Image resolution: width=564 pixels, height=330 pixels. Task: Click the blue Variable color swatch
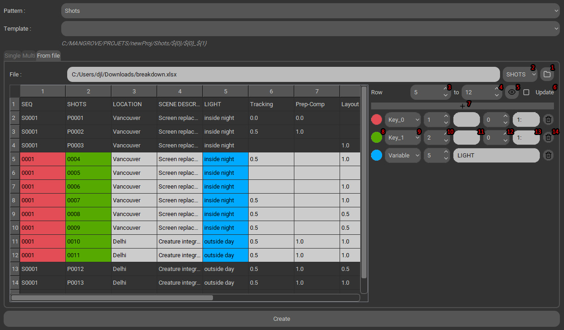377,155
